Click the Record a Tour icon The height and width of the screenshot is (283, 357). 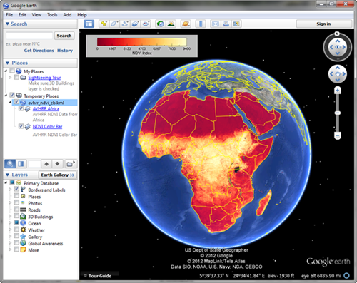tap(146, 24)
